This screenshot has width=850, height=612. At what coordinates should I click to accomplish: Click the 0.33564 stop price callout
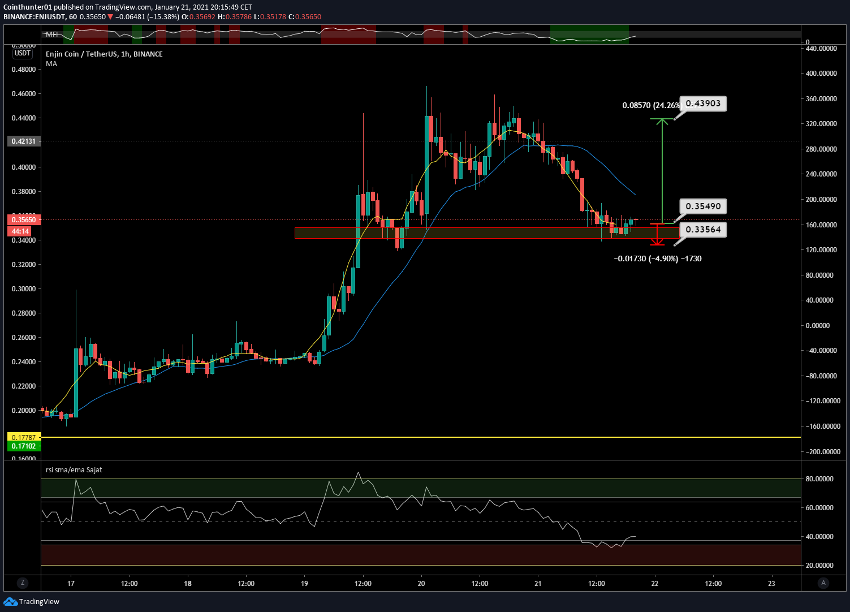703,229
